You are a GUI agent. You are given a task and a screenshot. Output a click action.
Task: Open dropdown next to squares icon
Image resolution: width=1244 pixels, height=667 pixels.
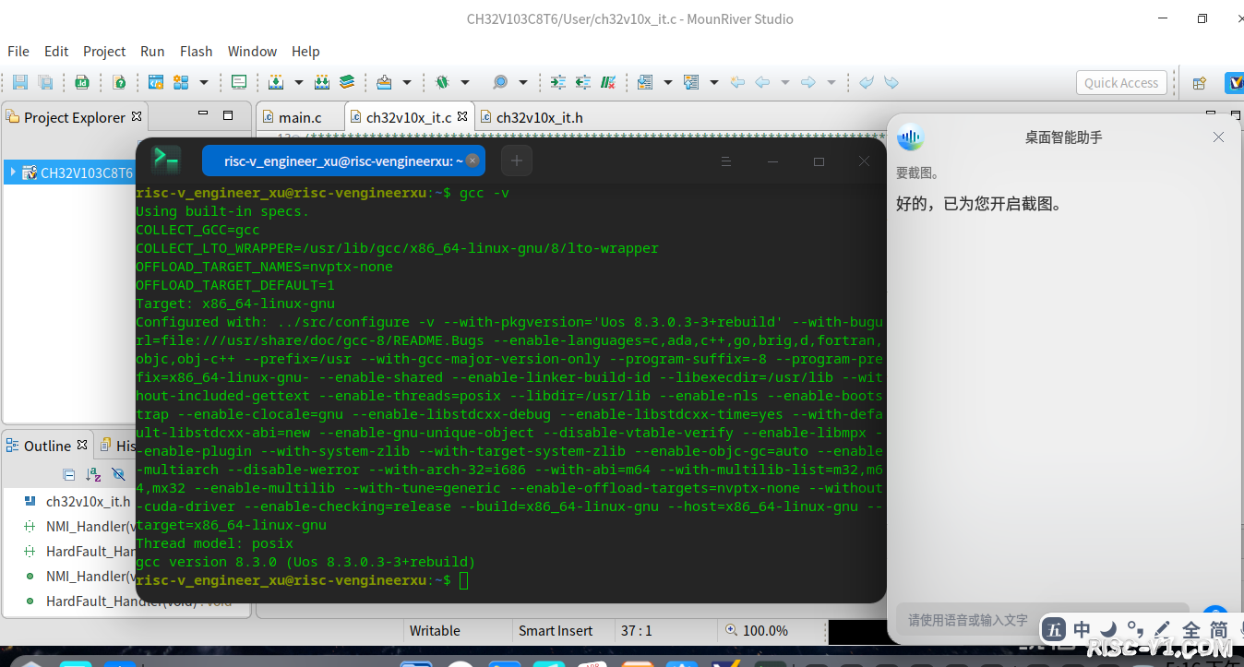[x=204, y=82]
